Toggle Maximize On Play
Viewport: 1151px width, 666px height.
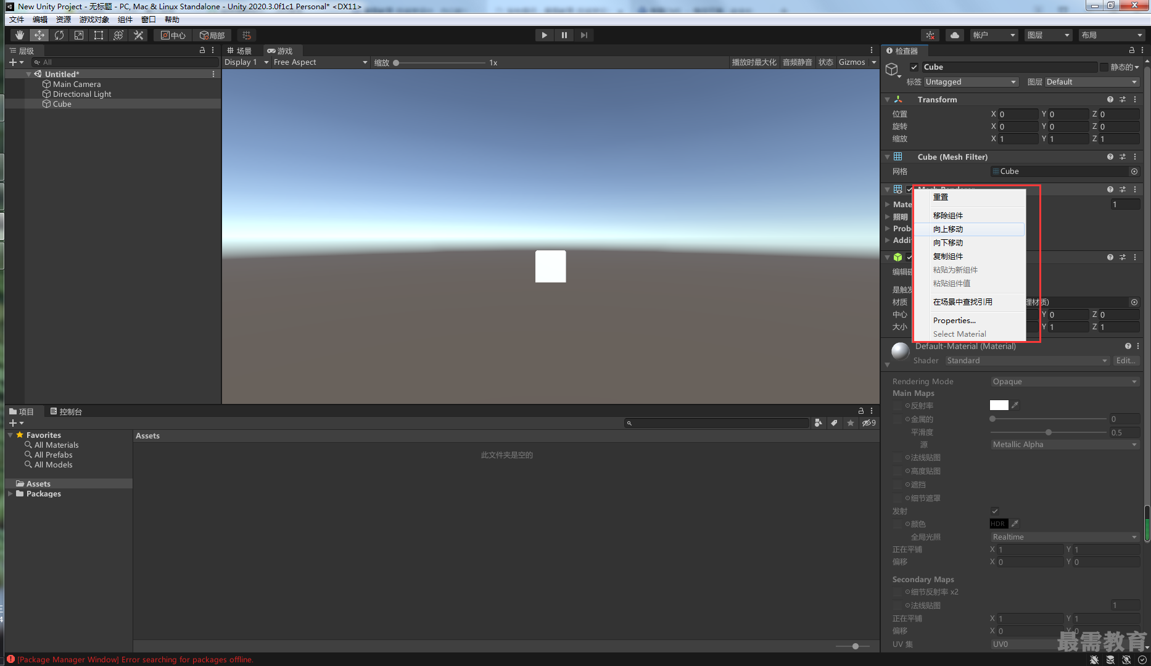coord(754,62)
